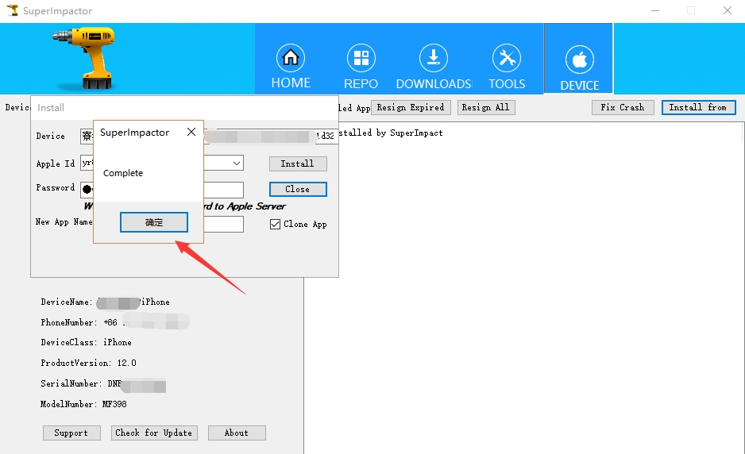The height and width of the screenshot is (454, 745).
Task: Close the SuperImpactor Complete dialog with X
Action: point(191,132)
